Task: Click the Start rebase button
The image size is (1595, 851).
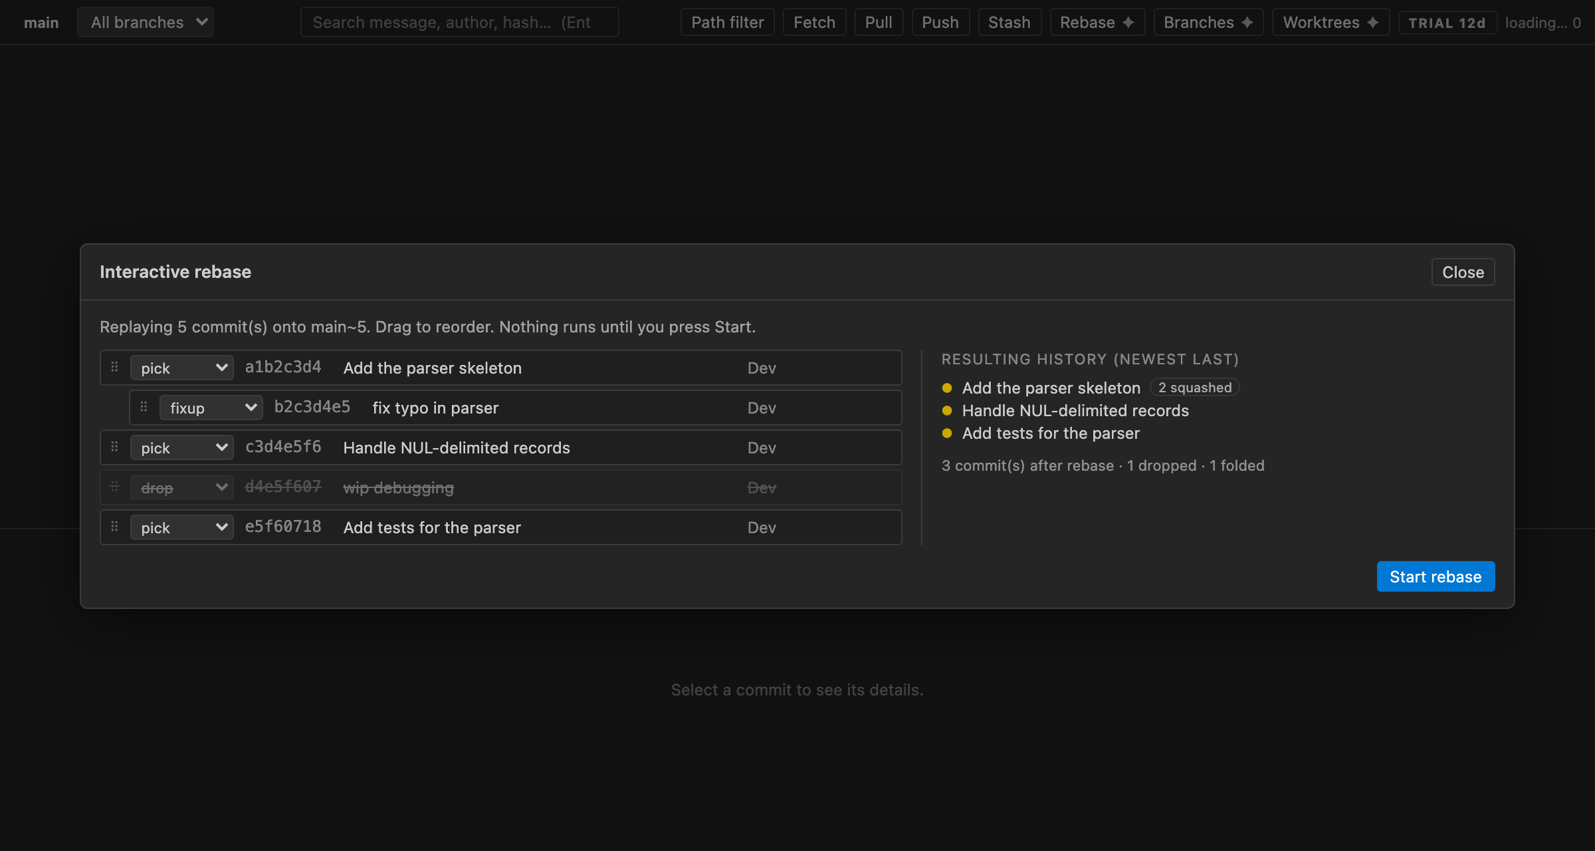Action: (x=1435, y=576)
